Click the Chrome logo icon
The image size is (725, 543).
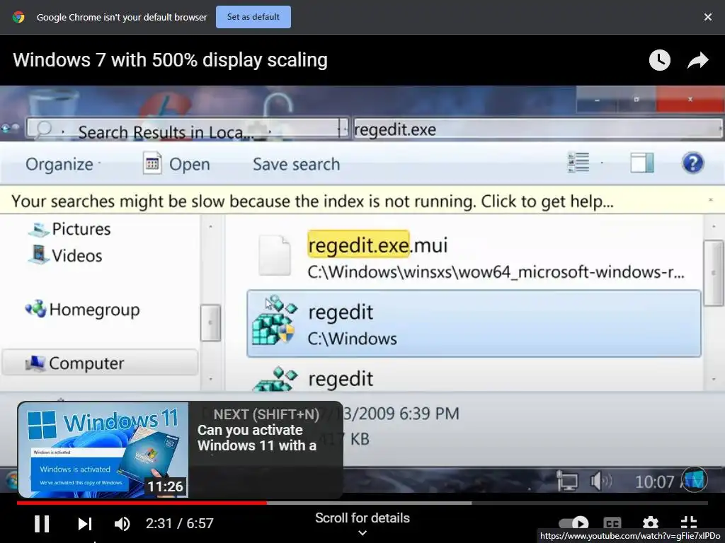point(18,17)
